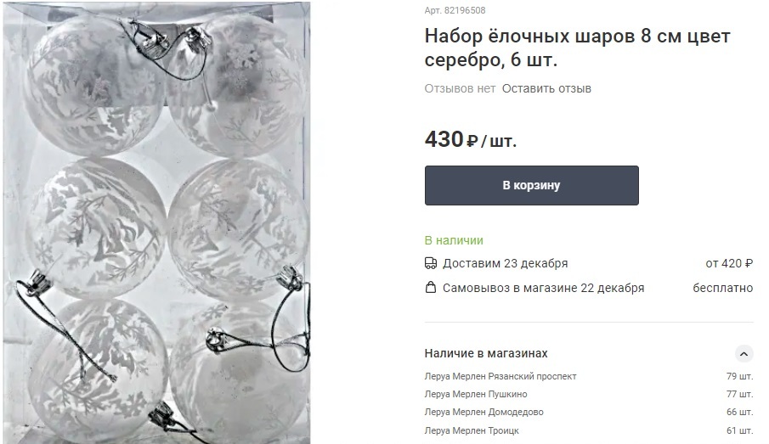The height and width of the screenshot is (444, 769).
Task: Click the delivery truck icon
Action: [x=430, y=263]
